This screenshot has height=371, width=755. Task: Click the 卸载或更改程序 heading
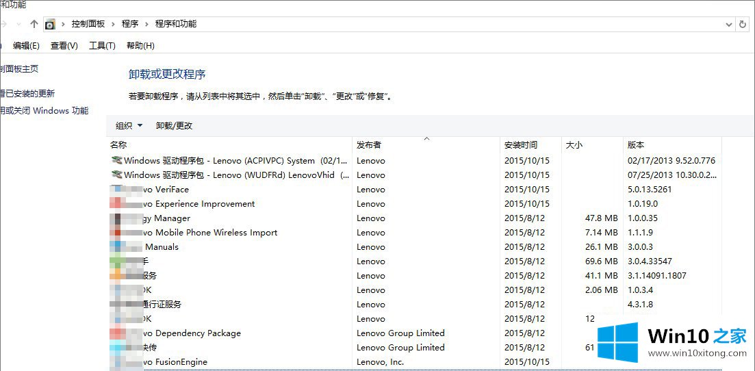click(x=167, y=75)
